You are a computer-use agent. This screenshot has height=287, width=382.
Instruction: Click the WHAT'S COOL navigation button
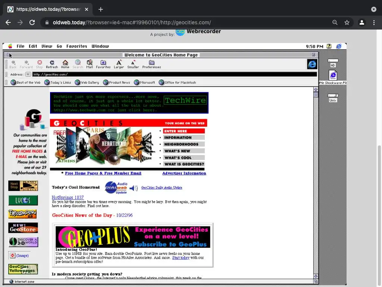[x=184, y=158]
